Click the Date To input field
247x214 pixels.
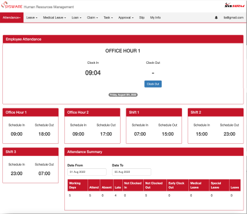click(132, 172)
